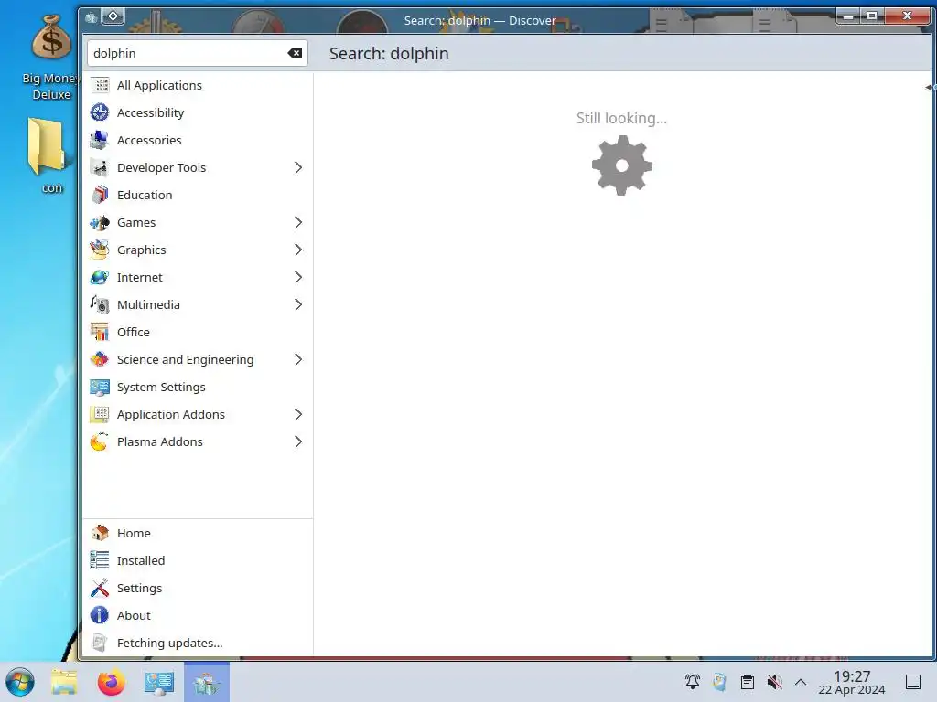937x702 pixels.
Task: Click show desktop button in taskbar
Action: (912, 682)
